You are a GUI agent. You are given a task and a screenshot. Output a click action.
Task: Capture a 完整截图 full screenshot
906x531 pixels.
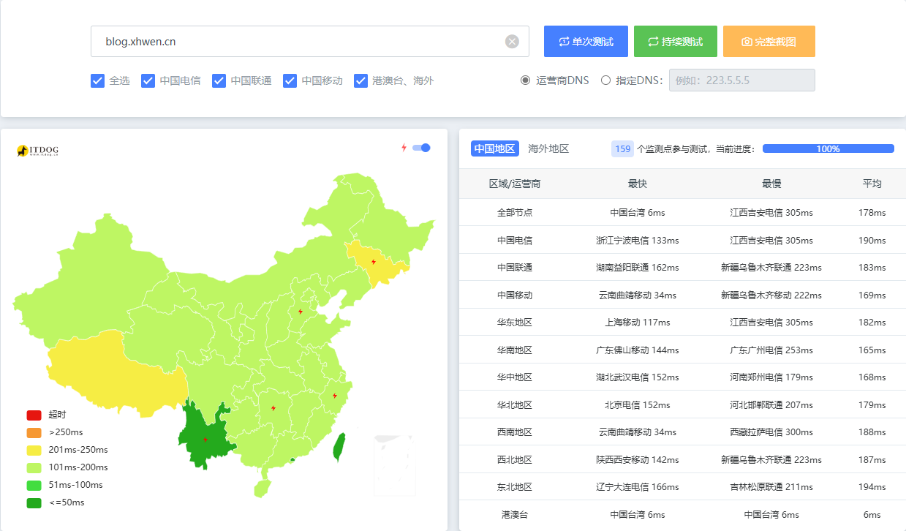pos(769,42)
